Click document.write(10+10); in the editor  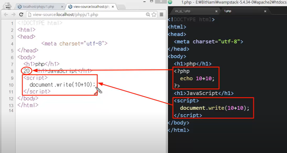point(215,108)
